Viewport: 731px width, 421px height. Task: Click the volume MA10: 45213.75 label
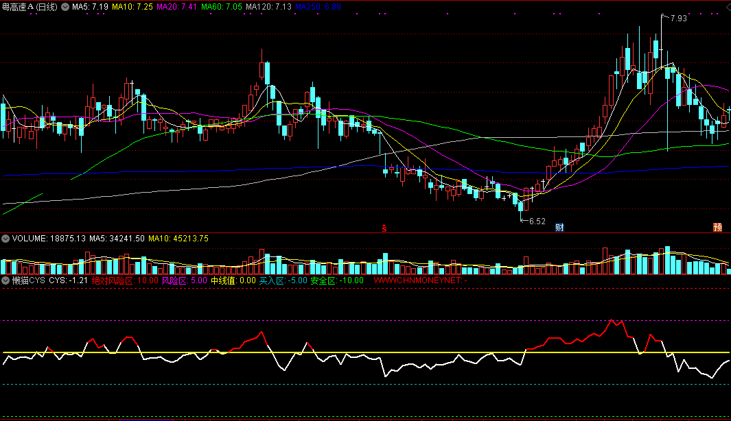tap(178, 239)
